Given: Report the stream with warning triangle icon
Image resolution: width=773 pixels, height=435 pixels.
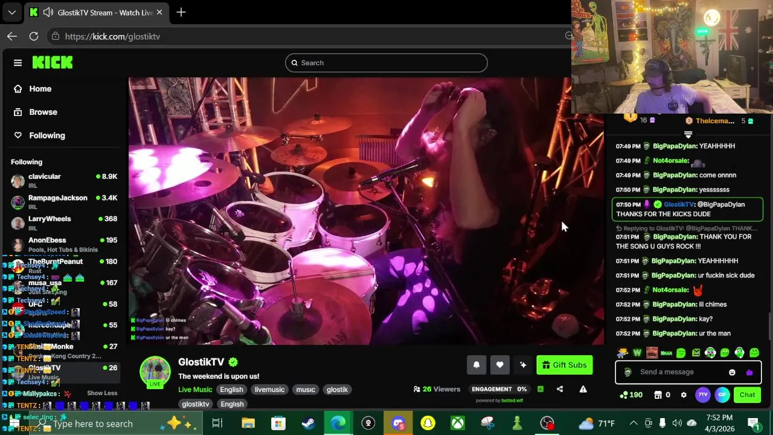Looking at the screenshot, I should click(583, 389).
